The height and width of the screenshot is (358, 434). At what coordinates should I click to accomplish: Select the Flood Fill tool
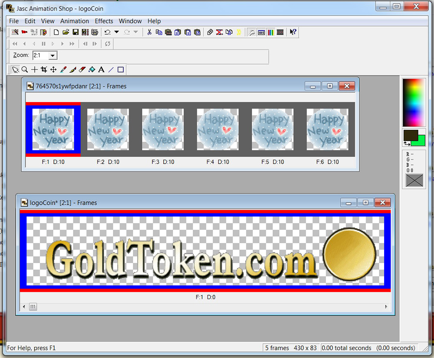point(92,70)
